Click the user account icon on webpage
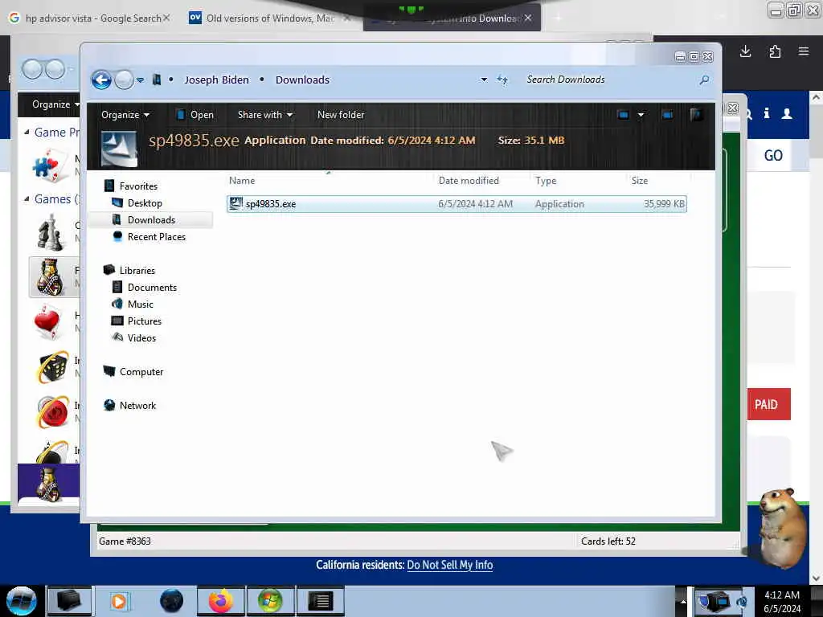The width and height of the screenshot is (823, 617). coord(787,113)
